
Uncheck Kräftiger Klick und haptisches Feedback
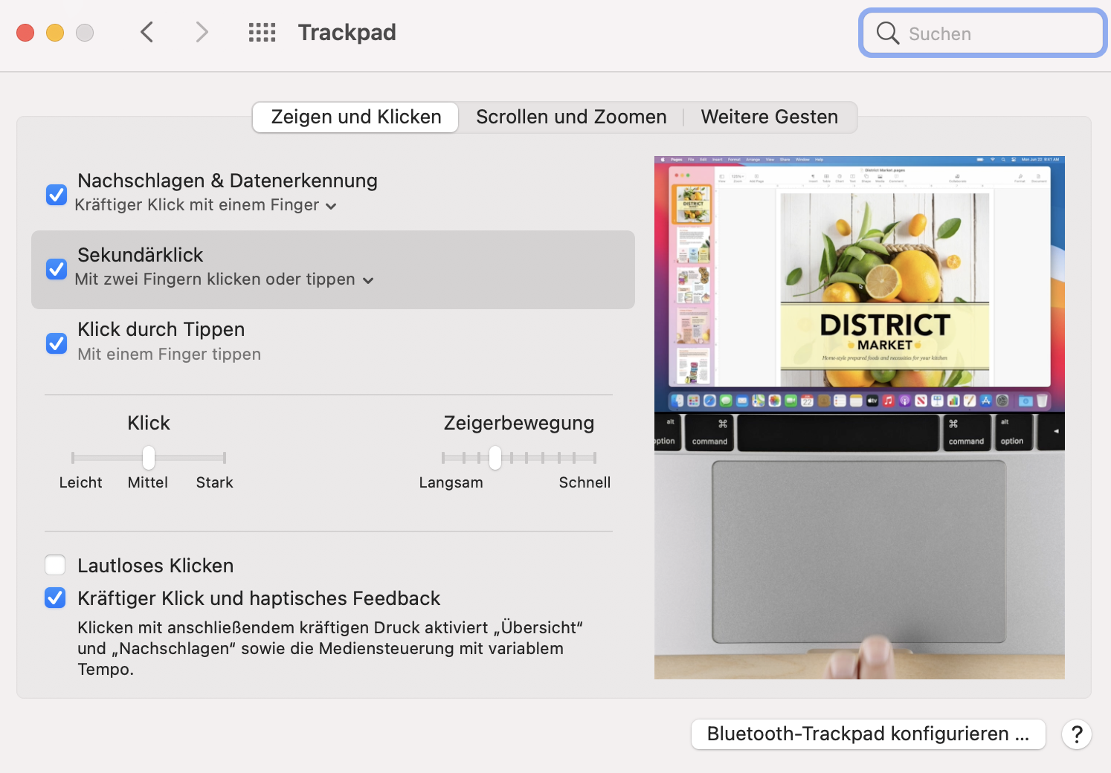click(x=55, y=598)
